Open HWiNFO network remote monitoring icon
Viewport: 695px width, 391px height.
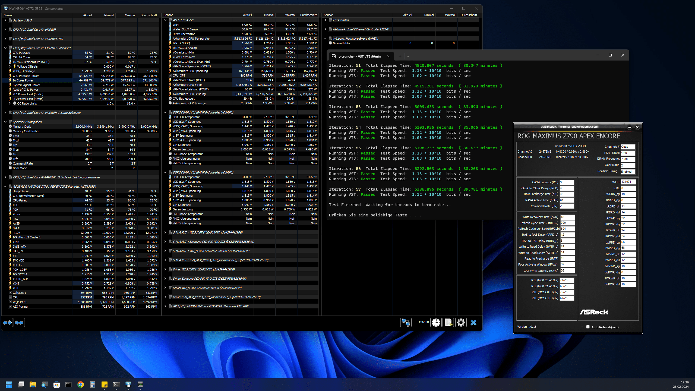pos(406,323)
